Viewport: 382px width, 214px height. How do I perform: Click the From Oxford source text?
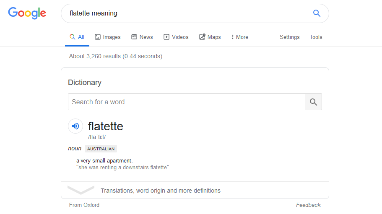coord(84,205)
